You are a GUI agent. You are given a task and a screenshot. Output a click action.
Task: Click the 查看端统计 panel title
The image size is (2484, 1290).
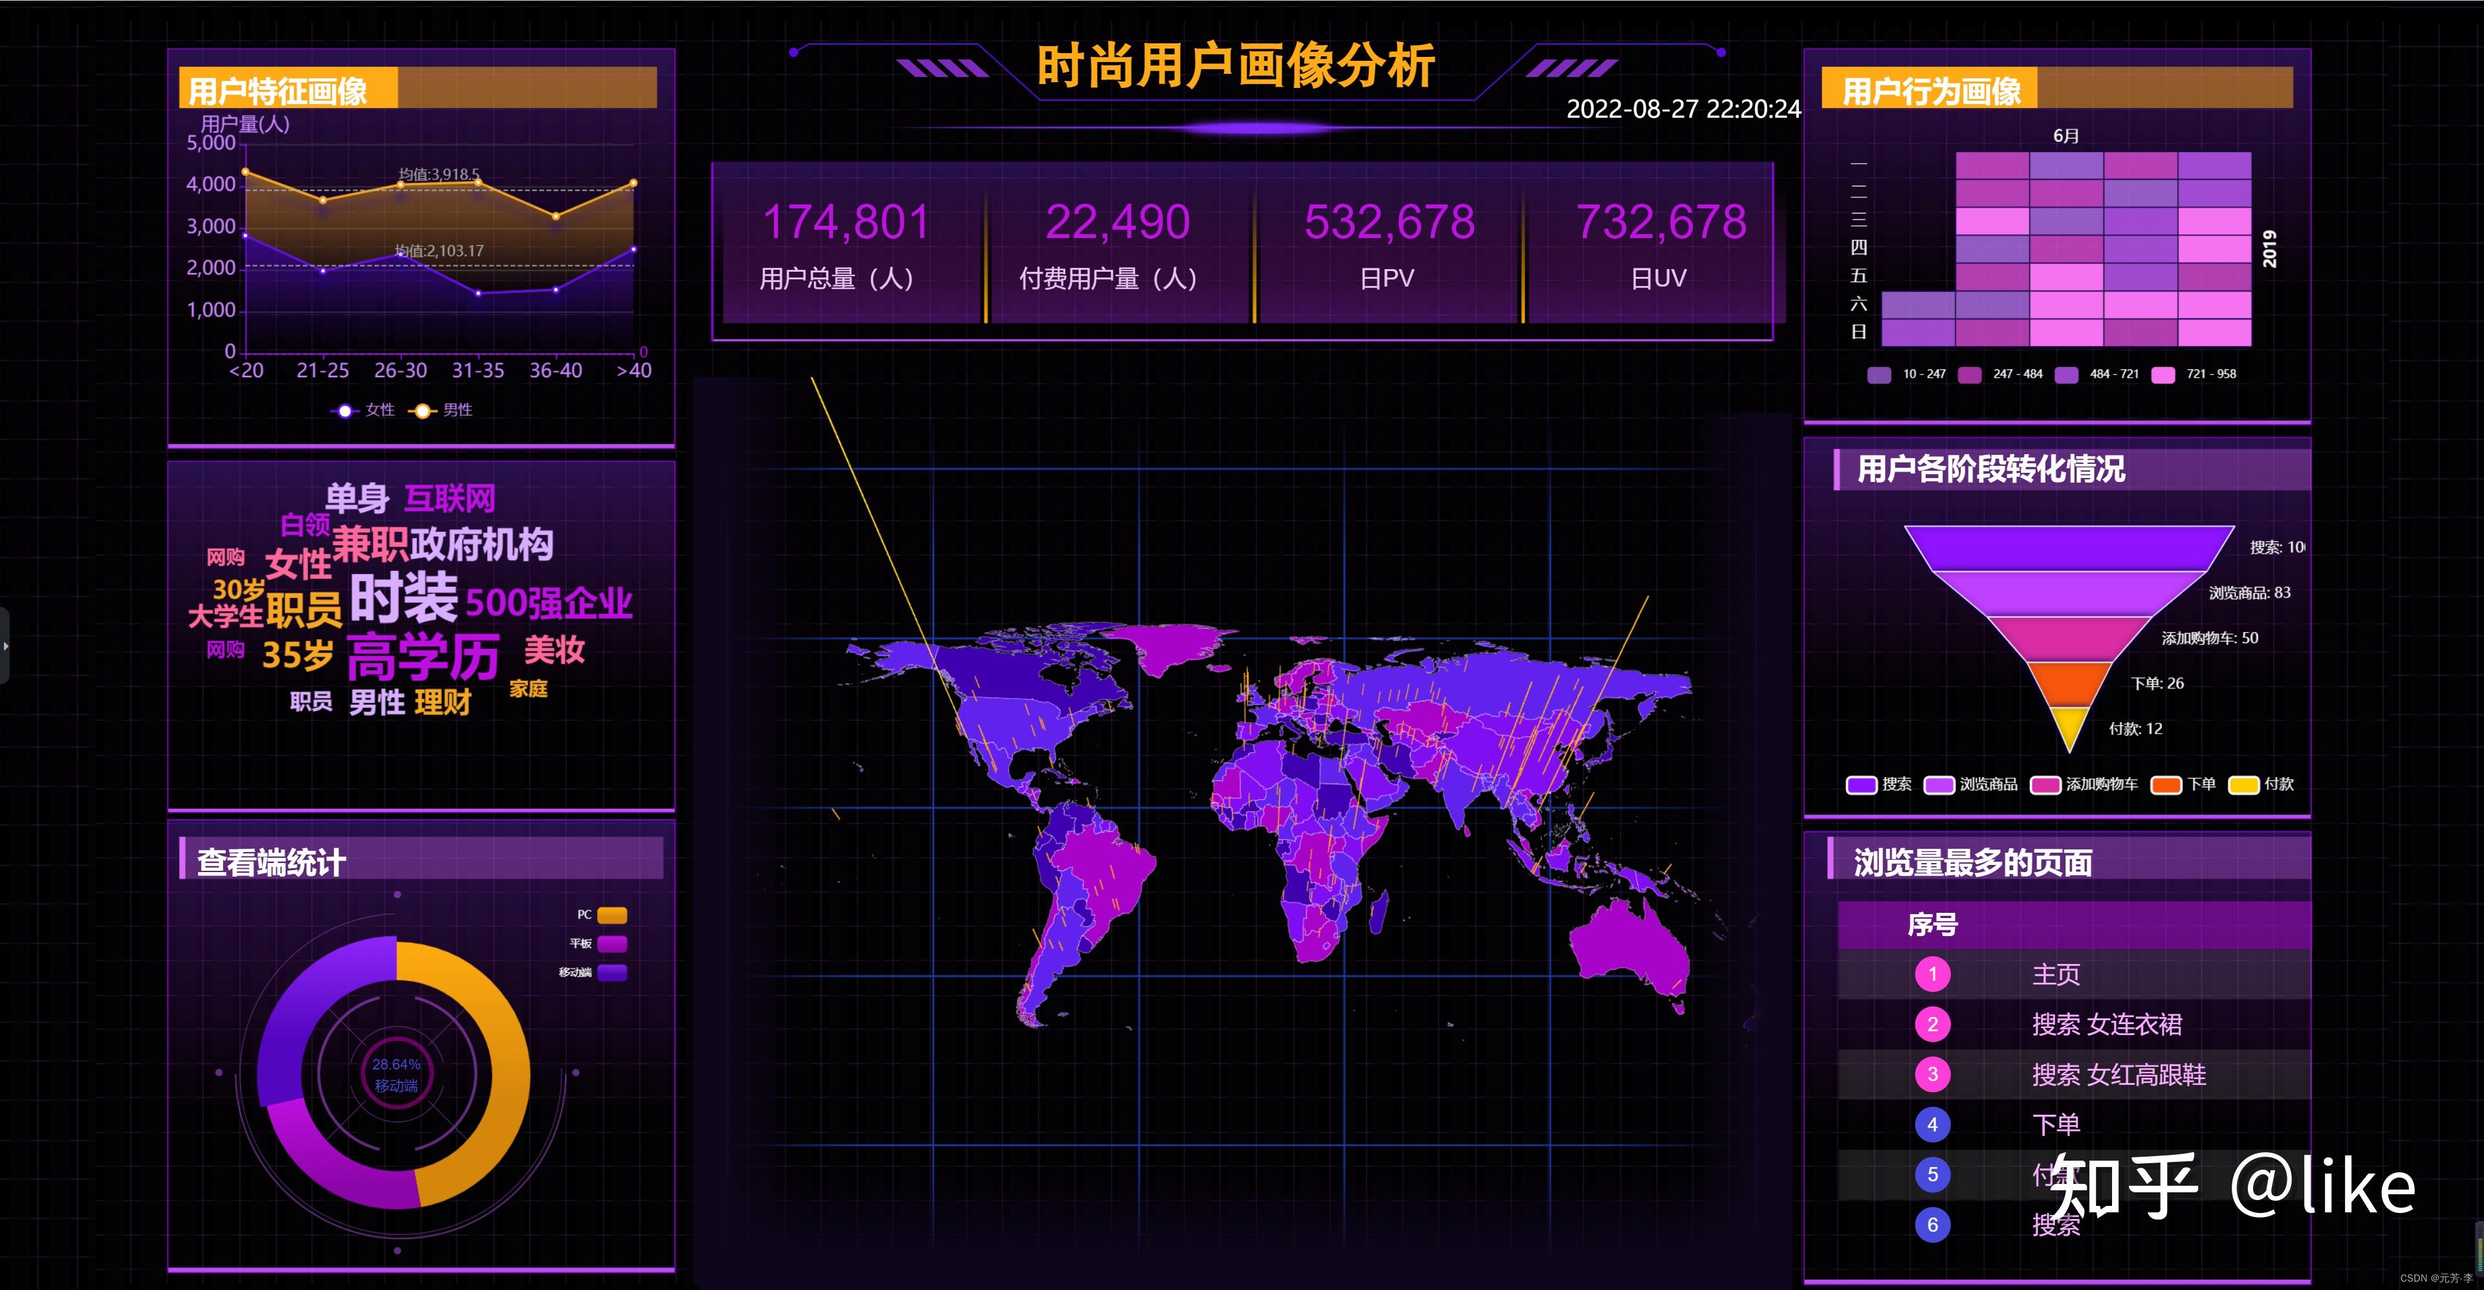click(271, 862)
